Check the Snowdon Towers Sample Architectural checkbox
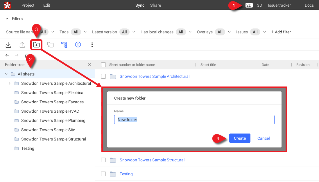The width and height of the screenshot is (319, 182). point(103,76)
